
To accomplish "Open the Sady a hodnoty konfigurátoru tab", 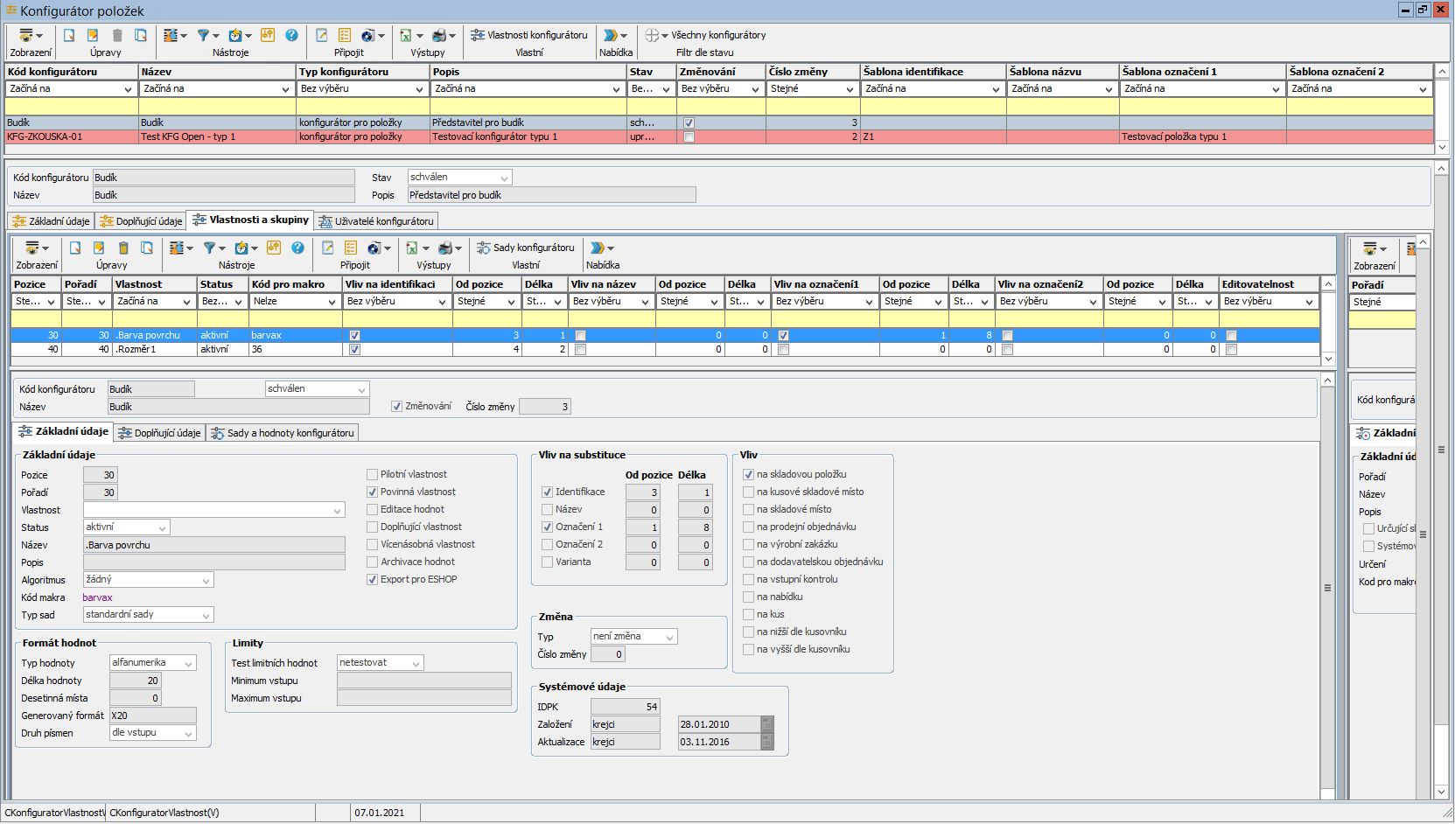I will [283, 433].
